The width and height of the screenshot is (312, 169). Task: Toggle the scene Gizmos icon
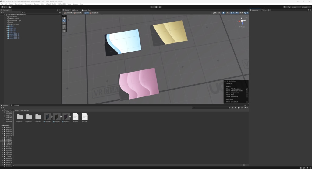tap(245, 13)
